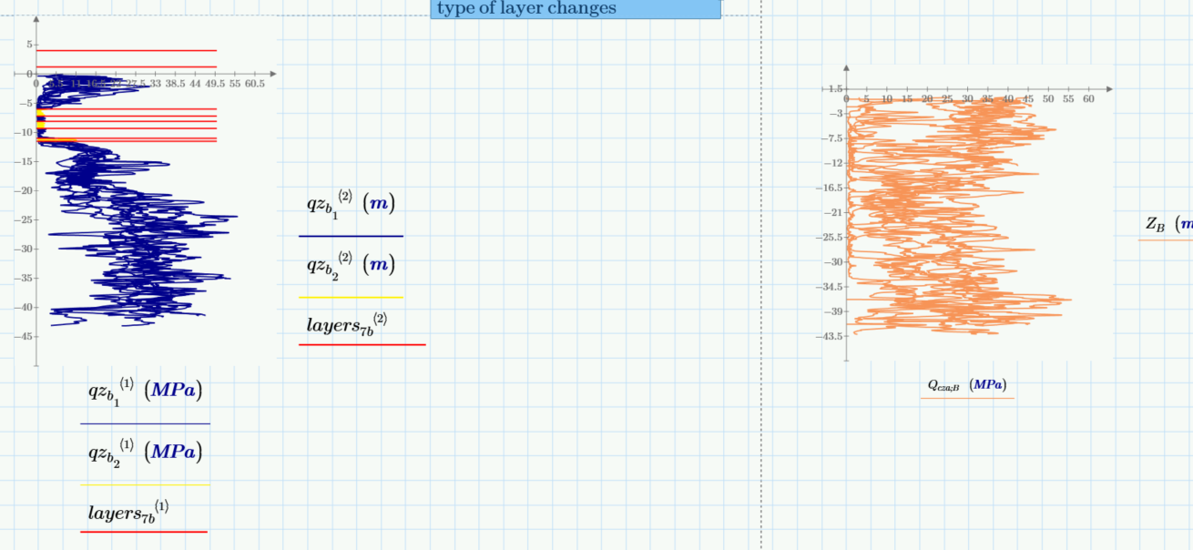This screenshot has width=1193, height=550.
Task: Click the dashed page break divider line
Action: [x=761, y=273]
